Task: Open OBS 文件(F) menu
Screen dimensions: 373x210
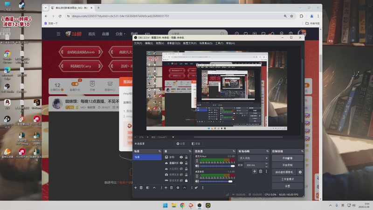Action: pos(138,43)
